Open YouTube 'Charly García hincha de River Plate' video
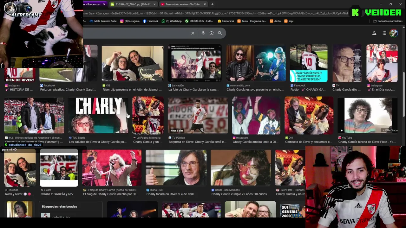Viewport: 406px width, 228px height. pyautogui.click(x=368, y=116)
